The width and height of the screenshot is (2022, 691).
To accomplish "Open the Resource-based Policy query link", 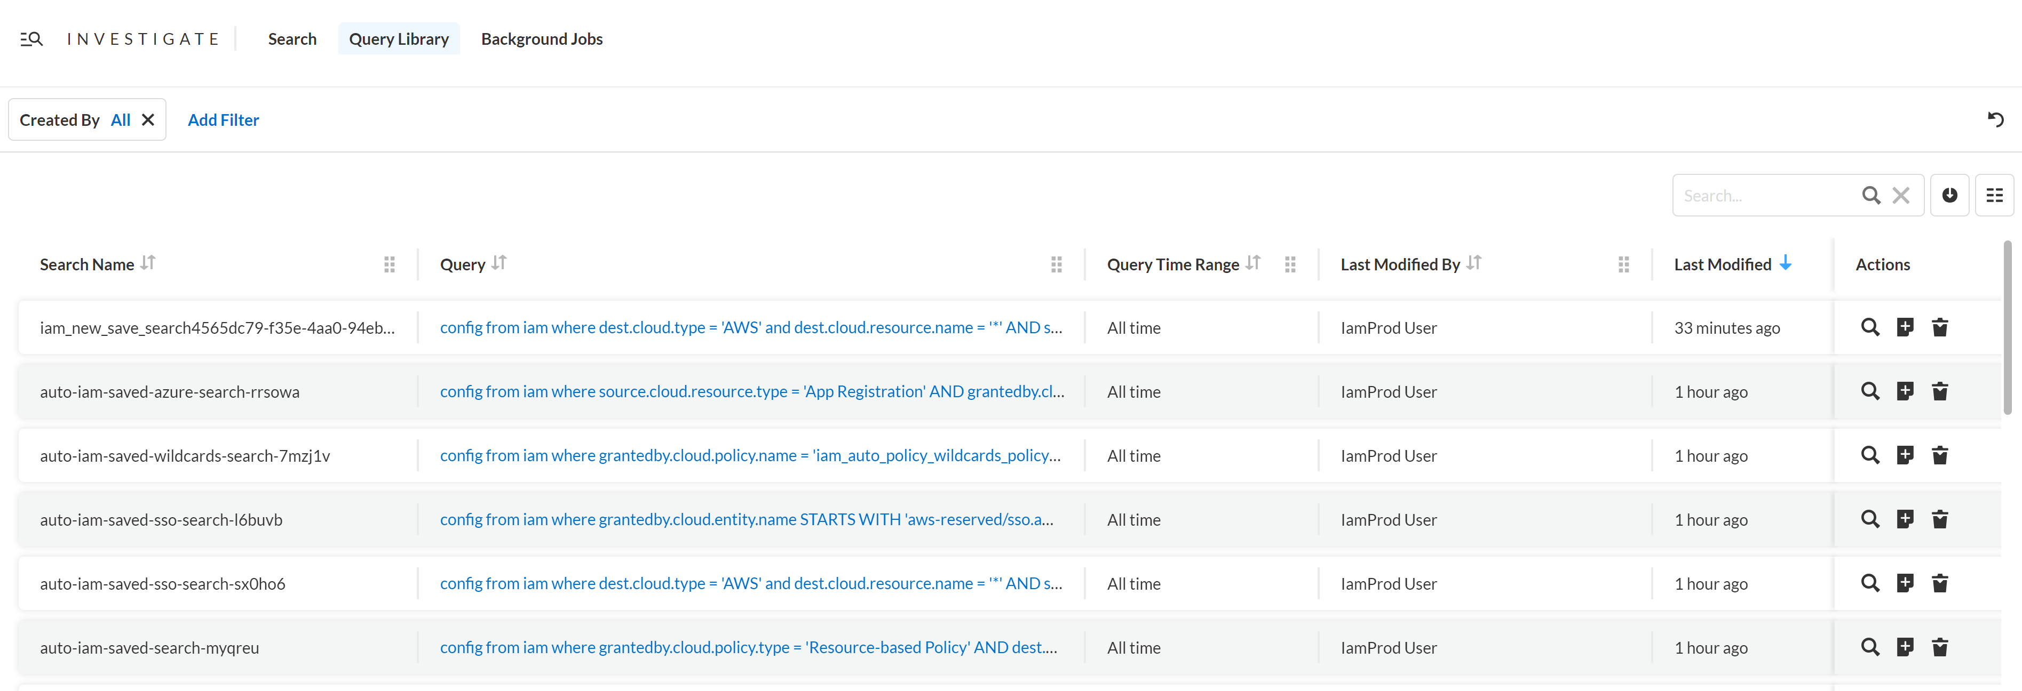I will tap(749, 647).
